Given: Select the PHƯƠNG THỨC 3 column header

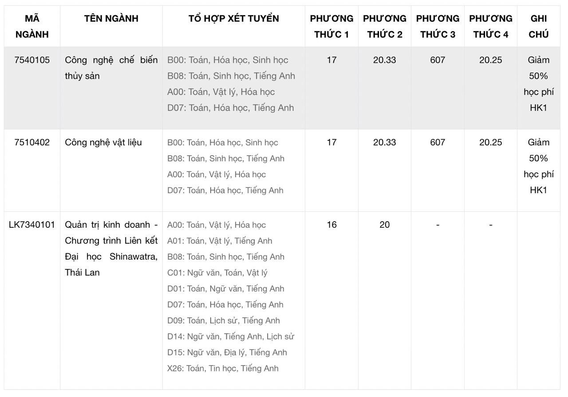Looking at the screenshot, I should [x=438, y=26].
